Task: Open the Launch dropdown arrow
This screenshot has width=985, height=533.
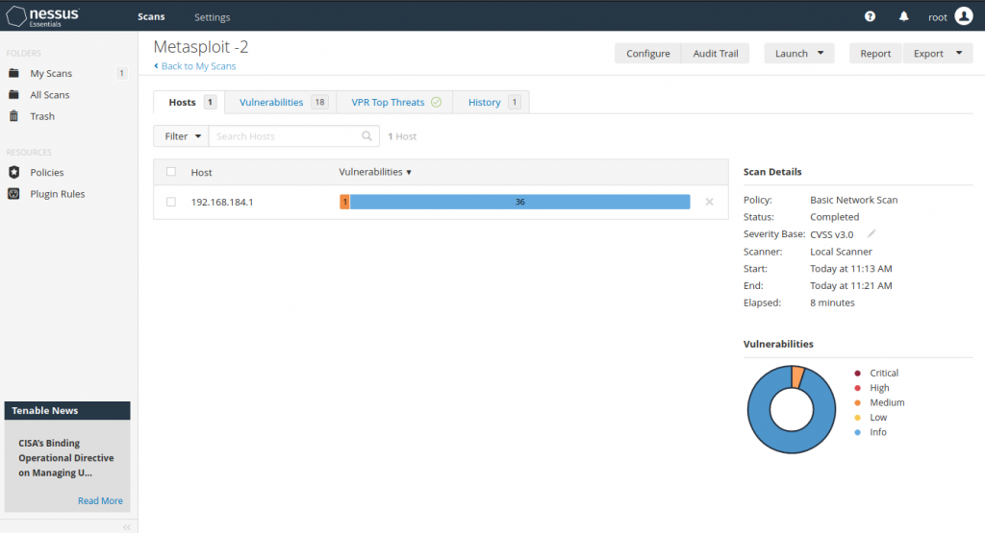Action: (821, 54)
